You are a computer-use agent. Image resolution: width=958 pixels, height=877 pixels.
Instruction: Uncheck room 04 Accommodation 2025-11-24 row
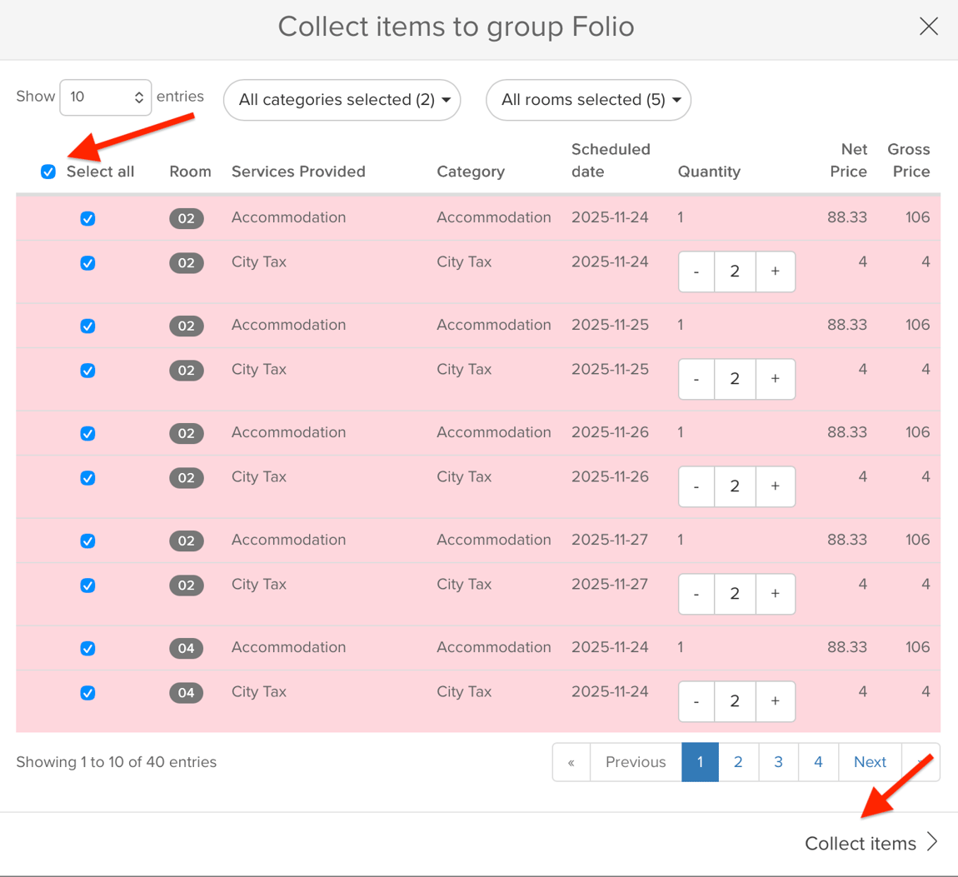(x=87, y=648)
